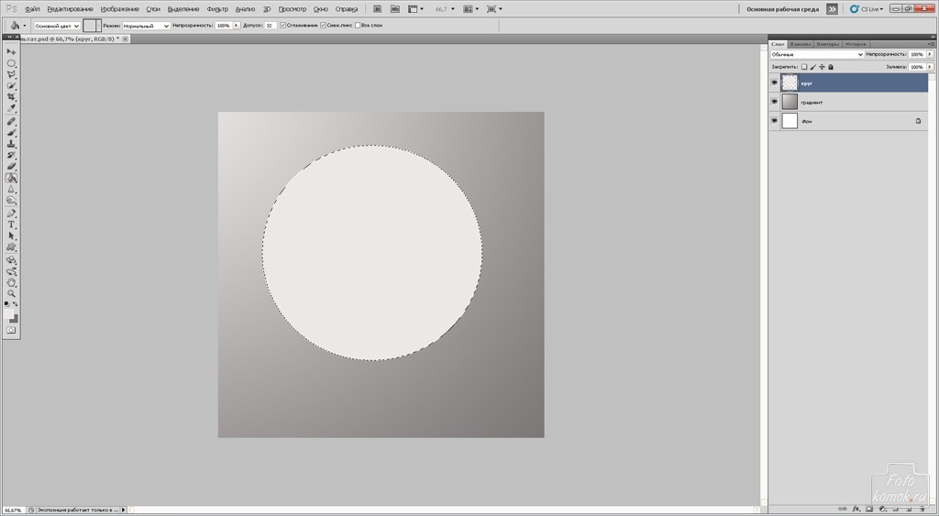The height and width of the screenshot is (516, 939).
Task: Select the Custom Shape tool
Action: [11, 247]
